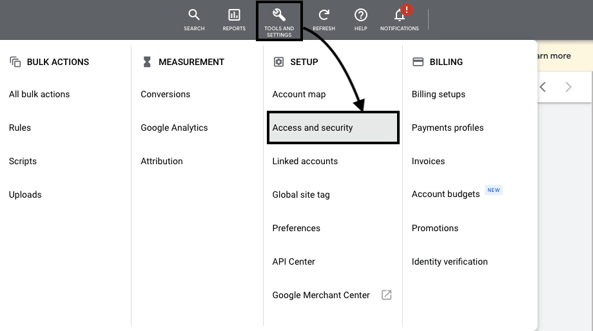Click the Tools and Settings wrench icon
593x331 pixels.
click(279, 15)
